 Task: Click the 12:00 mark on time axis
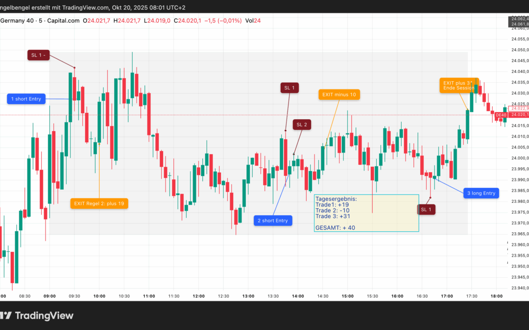pyautogui.click(x=199, y=296)
